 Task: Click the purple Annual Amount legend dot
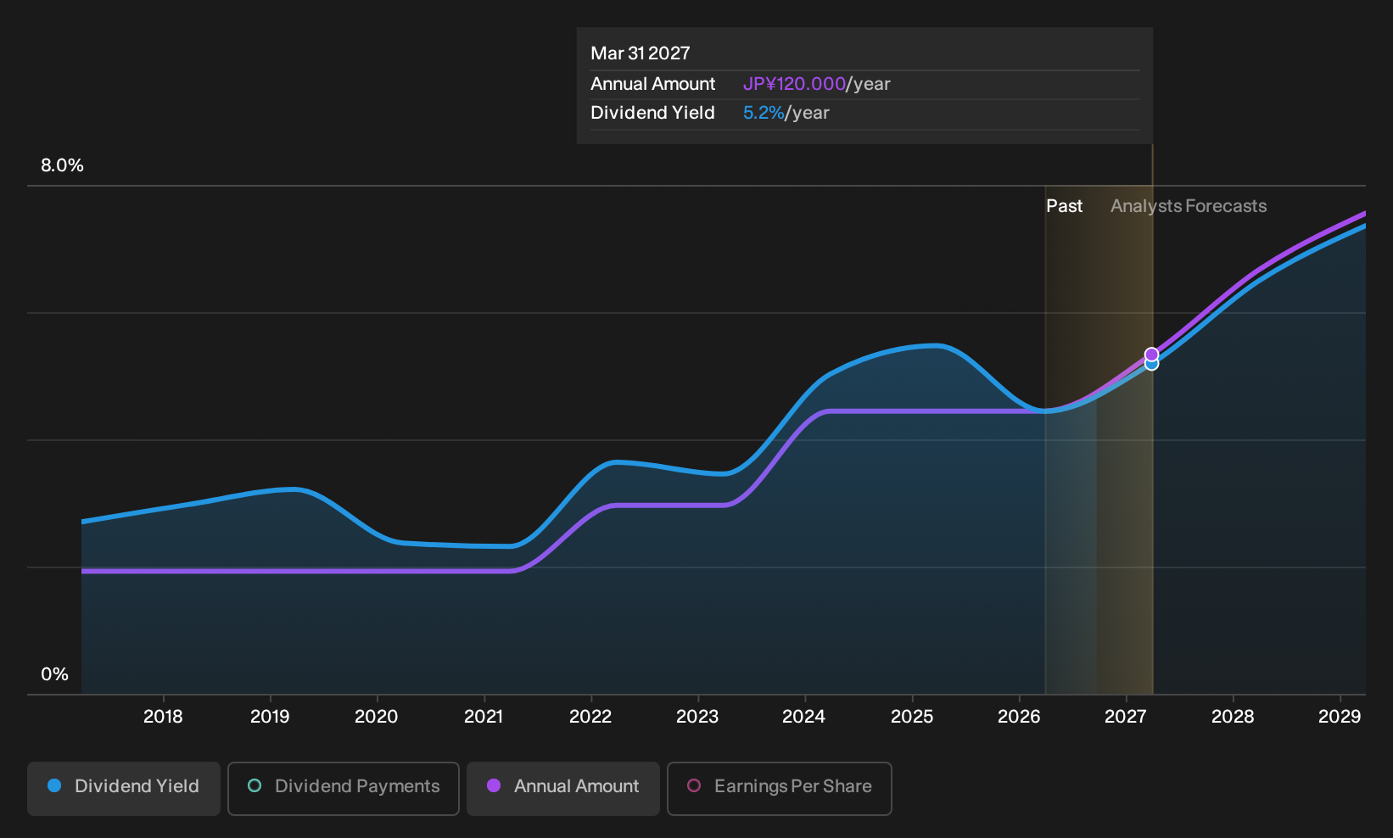494,785
